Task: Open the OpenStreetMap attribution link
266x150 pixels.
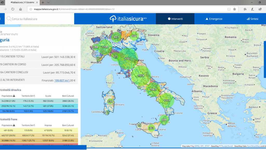Action: 253,146
